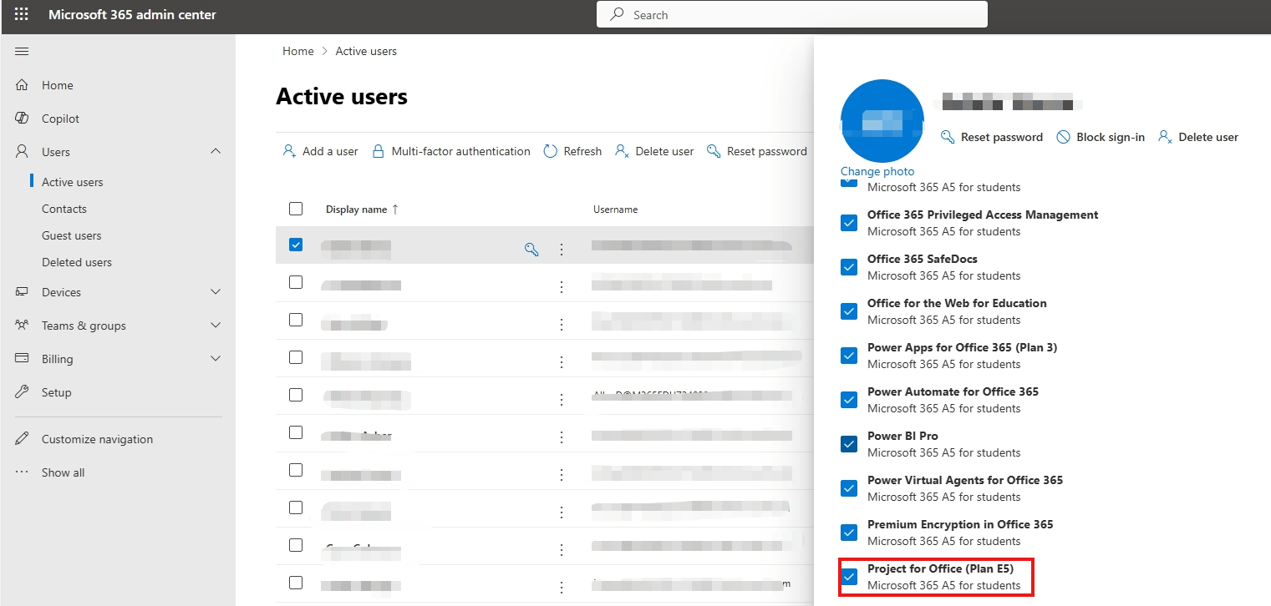
Task: Collapse the navigation menu with hamburger icon
Action: point(22,52)
